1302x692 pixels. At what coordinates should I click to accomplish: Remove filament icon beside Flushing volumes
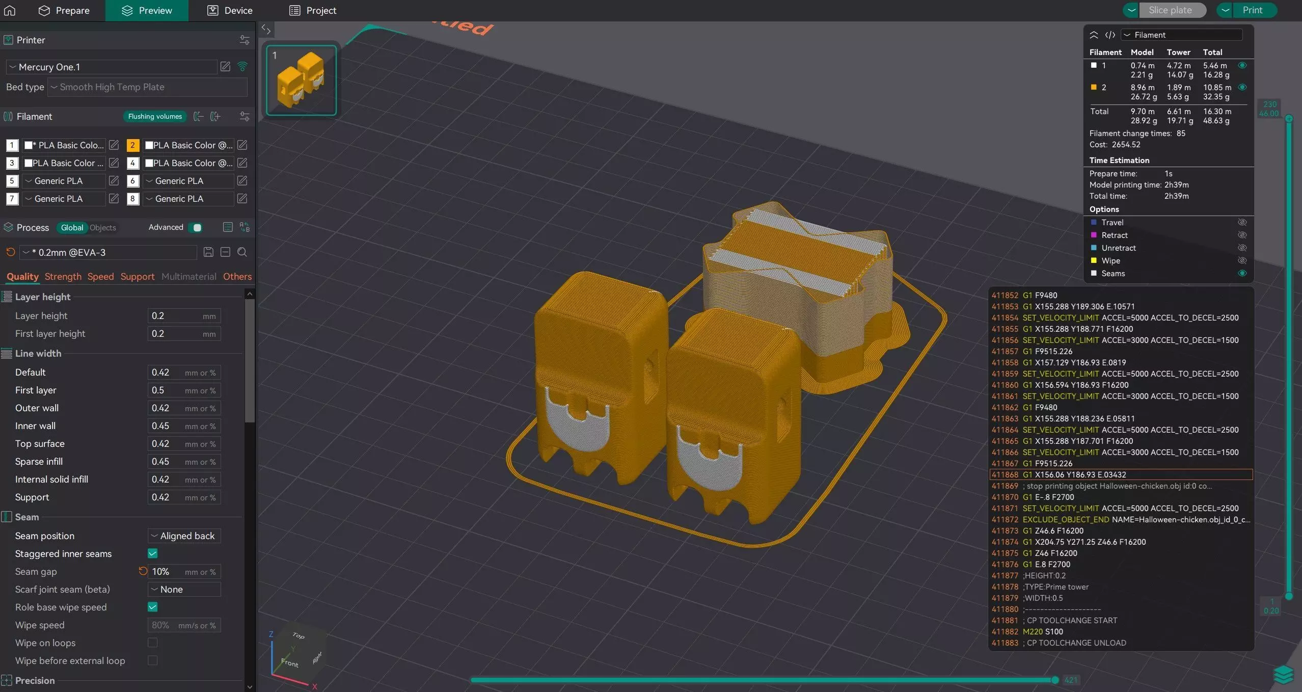point(199,116)
